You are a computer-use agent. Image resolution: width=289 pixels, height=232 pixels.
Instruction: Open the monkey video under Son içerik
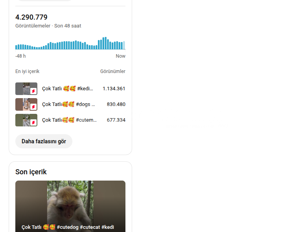point(70,206)
